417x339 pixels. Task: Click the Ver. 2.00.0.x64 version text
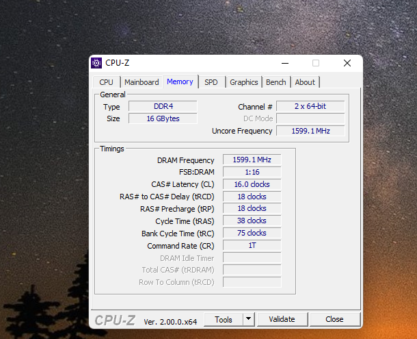tap(170, 322)
